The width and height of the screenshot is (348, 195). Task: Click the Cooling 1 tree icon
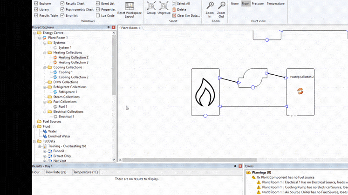(55, 72)
